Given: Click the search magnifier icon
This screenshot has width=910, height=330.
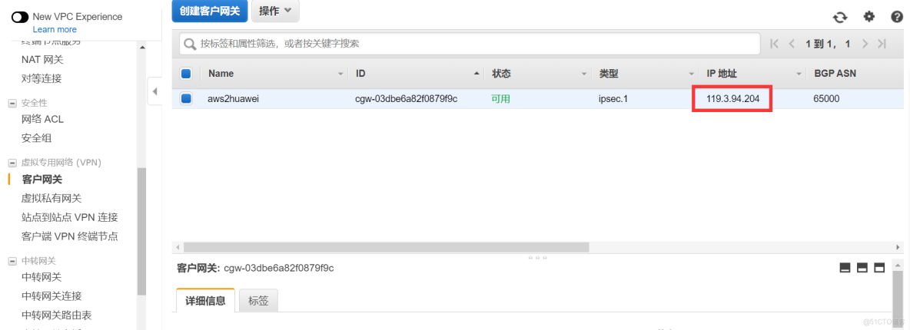Looking at the screenshot, I should (190, 44).
